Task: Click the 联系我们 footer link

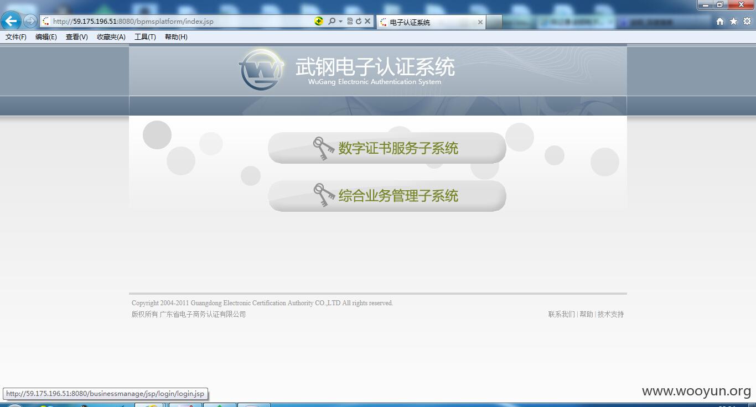Action: 561,314
